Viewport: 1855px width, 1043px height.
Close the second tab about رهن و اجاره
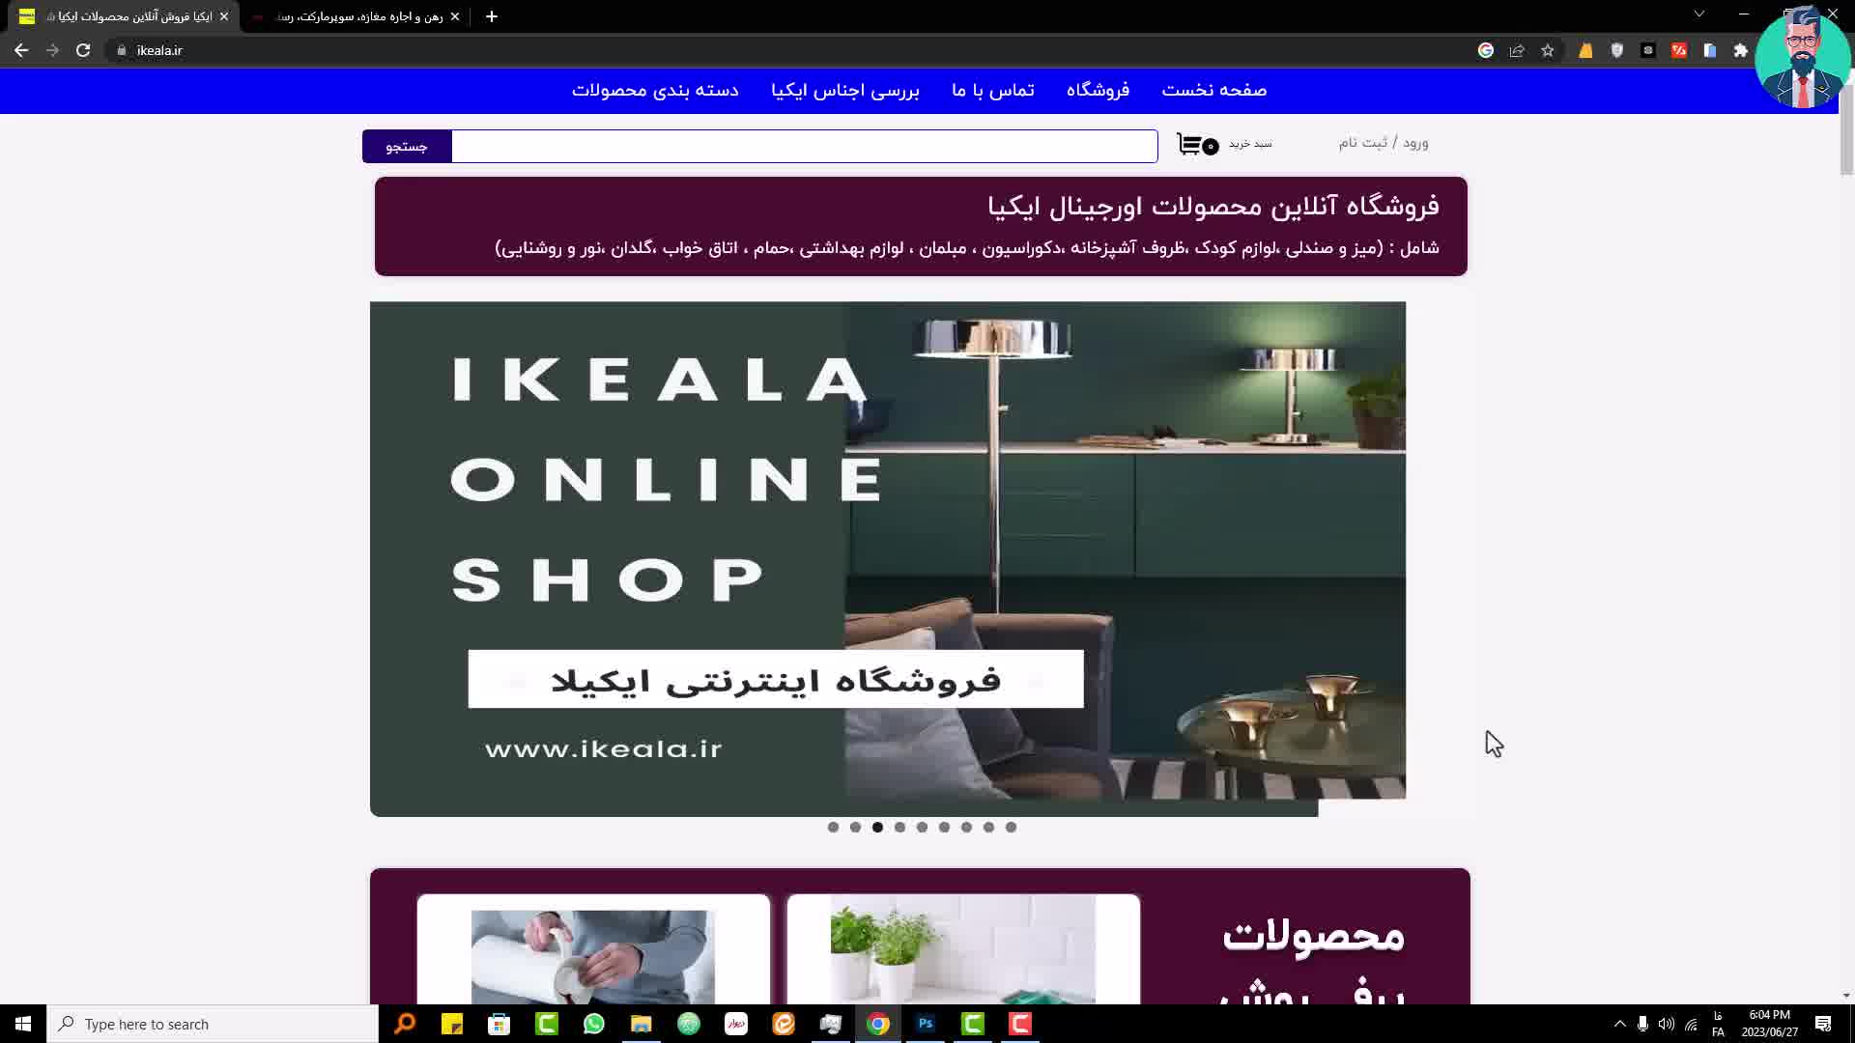[455, 16]
